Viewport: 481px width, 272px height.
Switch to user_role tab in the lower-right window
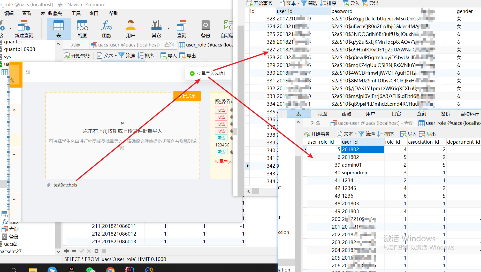450,123
